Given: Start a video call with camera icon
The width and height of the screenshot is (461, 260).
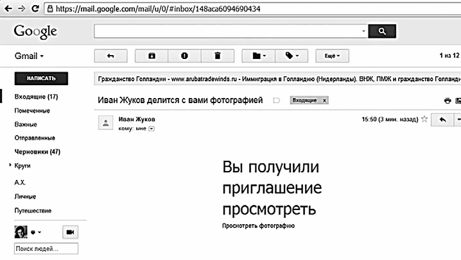Looking at the screenshot, I should point(70,232).
